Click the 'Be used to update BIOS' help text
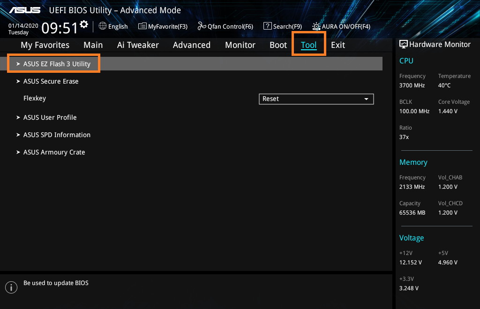Image resolution: width=480 pixels, height=309 pixels. tap(56, 283)
